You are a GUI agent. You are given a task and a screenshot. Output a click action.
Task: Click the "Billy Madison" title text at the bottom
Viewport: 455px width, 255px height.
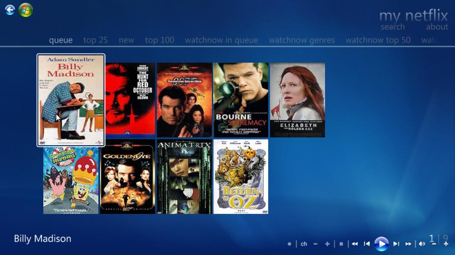pos(42,239)
